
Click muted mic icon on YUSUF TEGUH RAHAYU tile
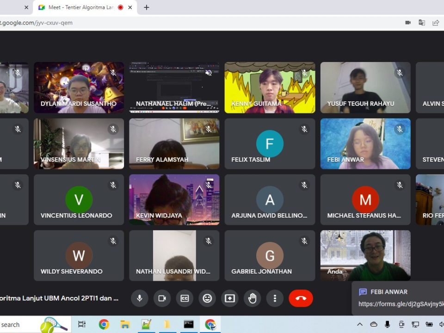[400, 73]
